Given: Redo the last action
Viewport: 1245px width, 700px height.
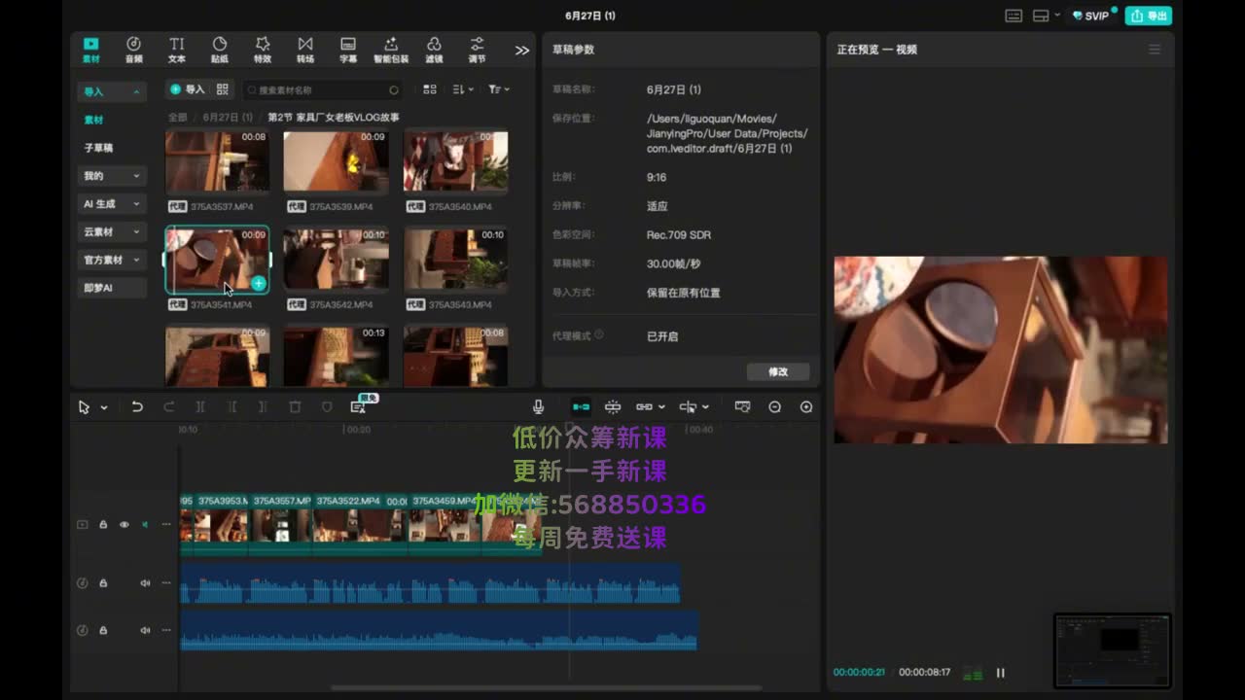Looking at the screenshot, I should (168, 407).
